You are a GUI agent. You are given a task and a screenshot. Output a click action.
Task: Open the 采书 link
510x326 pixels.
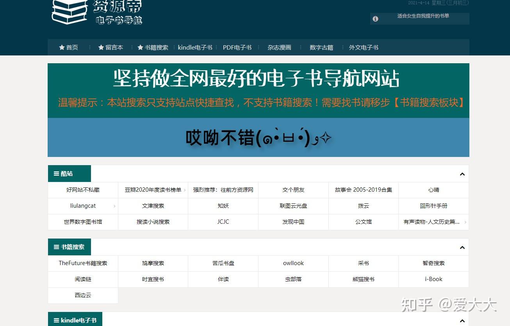coord(364,263)
